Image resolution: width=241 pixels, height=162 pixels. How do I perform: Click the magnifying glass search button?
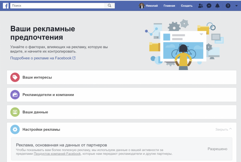click(109, 6)
